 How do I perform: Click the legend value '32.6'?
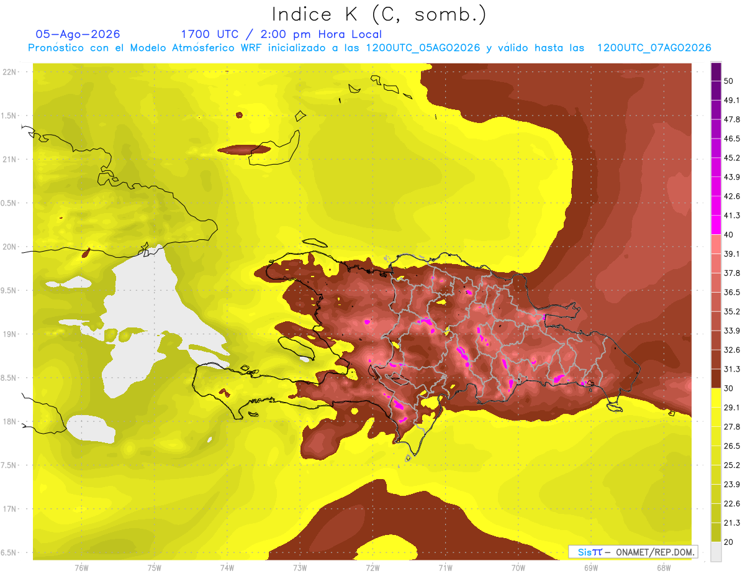point(732,350)
